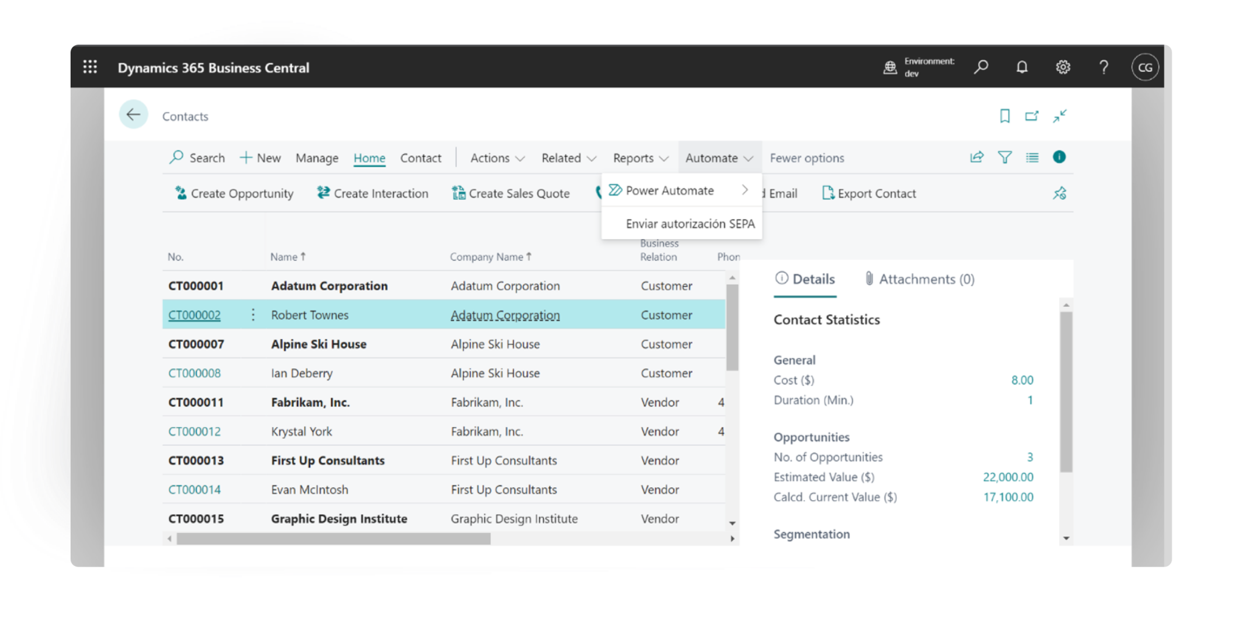Open page in new window icon
This screenshot has height=628, width=1246.
pos(1031,116)
